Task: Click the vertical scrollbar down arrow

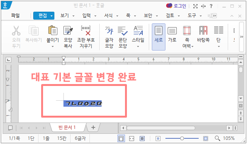Action: [x=241, y=98]
